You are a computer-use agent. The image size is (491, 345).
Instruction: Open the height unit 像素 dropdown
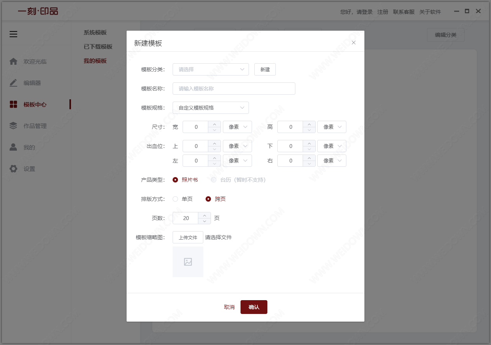[x=332, y=127]
